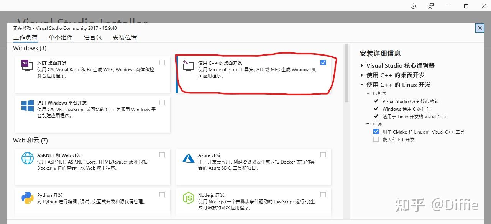The width and height of the screenshot is (491, 224).
Task: Open the 安装位置 tab
Action: tap(125, 38)
